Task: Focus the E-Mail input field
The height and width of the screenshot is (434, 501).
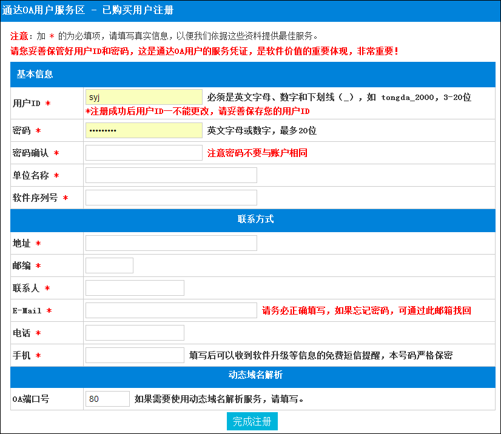Action: pos(171,310)
